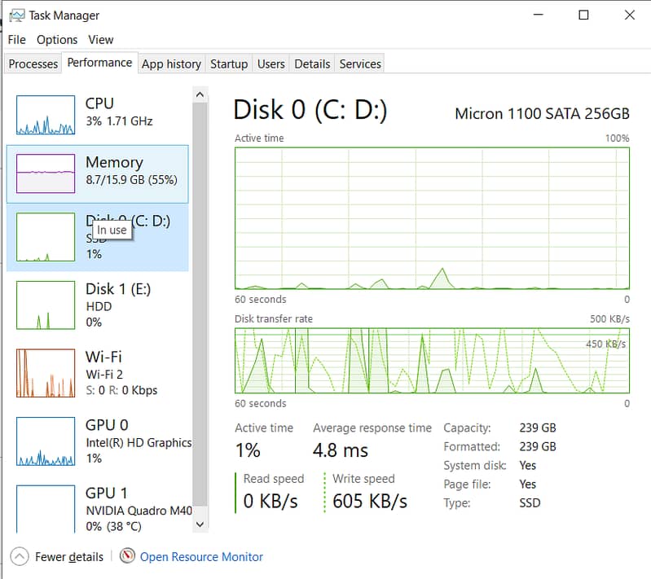
Task: Click the Resource Monitor icon
Action: coord(127,556)
